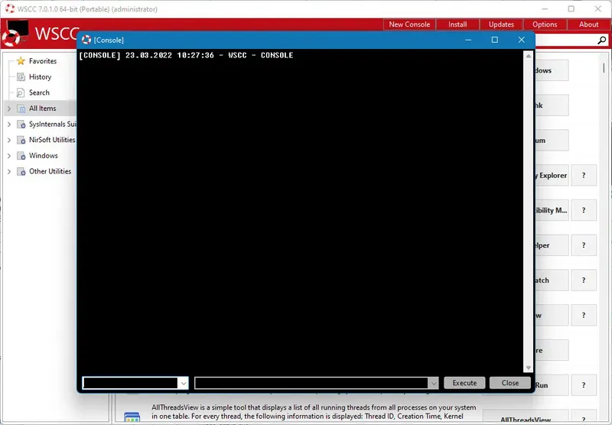
Task: Click the AllThreadsView description text
Action: 314,412
